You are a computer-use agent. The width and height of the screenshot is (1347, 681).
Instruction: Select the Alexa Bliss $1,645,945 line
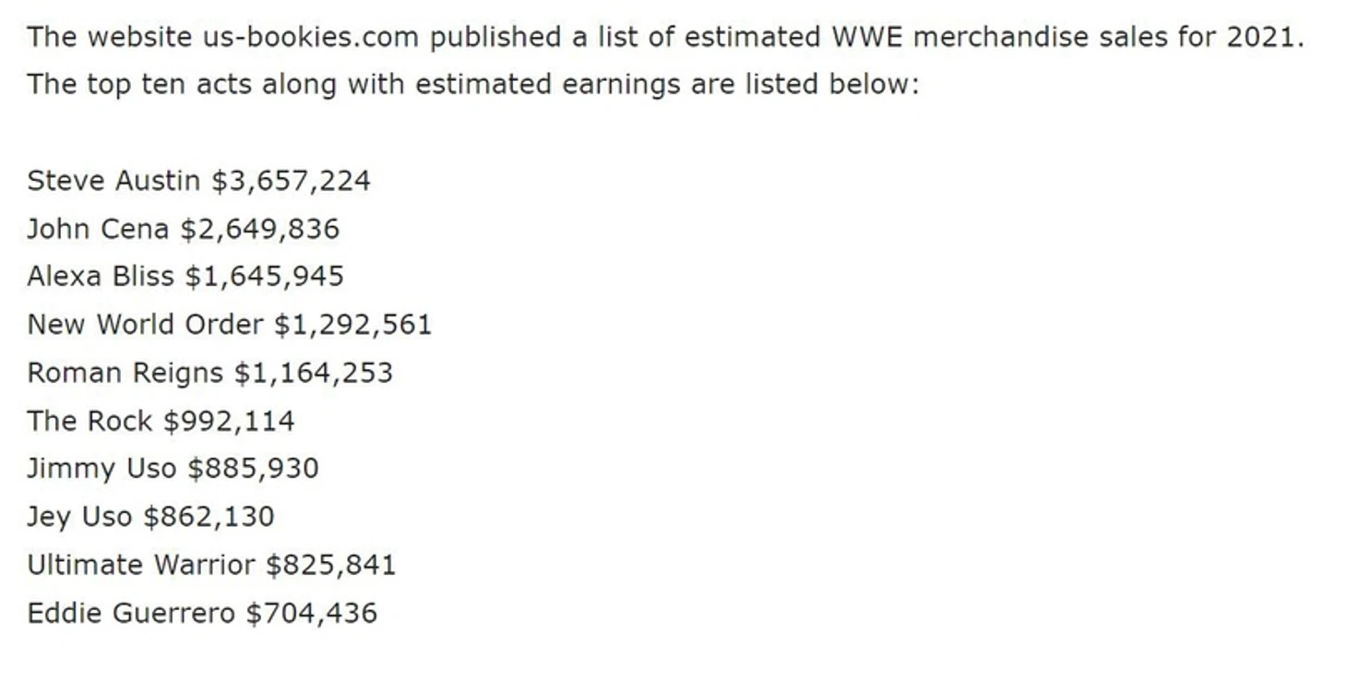coord(185,277)
